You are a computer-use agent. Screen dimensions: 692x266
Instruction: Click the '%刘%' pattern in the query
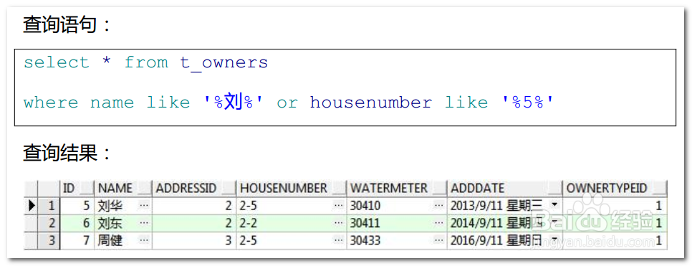click(x=233, y=103)
